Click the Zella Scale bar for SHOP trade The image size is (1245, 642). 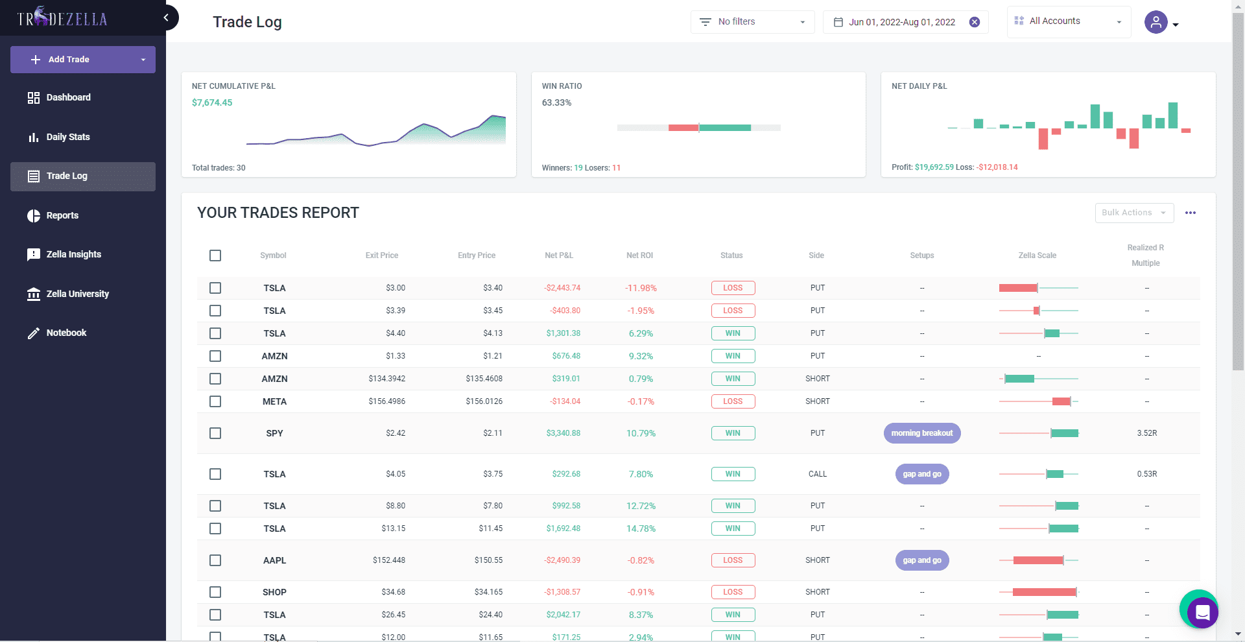point(1038,592)
